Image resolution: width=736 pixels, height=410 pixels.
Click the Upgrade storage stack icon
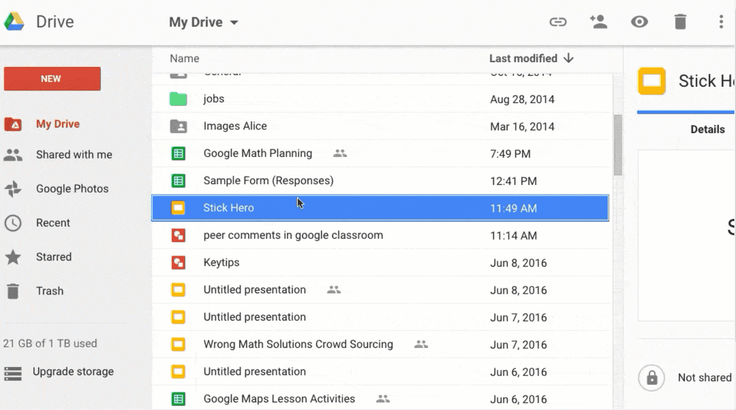[x=13, y=373]
